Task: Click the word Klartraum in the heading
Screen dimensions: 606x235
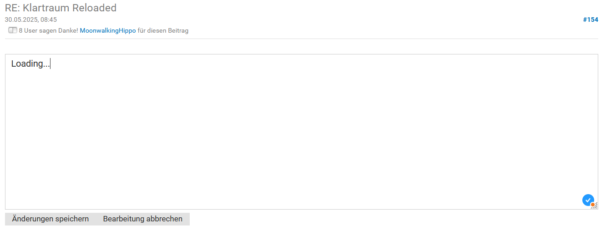Action: pos(46,8)
